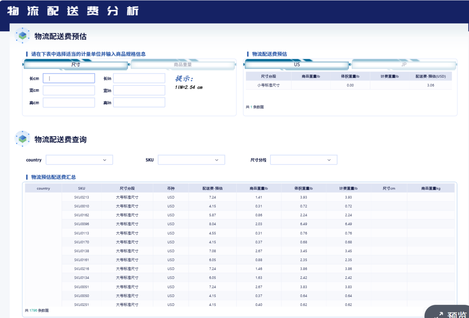469x318 pixels.
Task: Click the 2.03 product weight cell
Action: (x=259, y=224)
